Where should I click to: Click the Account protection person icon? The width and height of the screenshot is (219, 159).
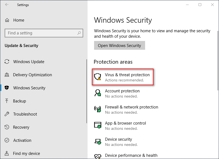[98, 93]
